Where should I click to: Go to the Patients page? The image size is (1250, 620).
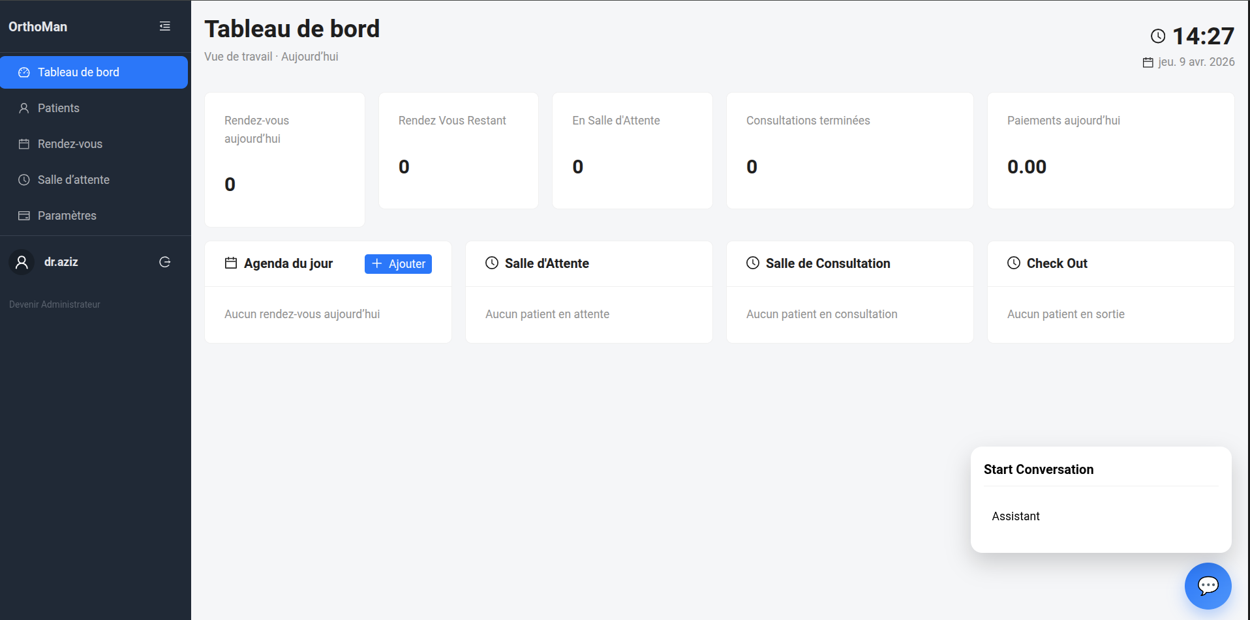(x=94, y=108)
